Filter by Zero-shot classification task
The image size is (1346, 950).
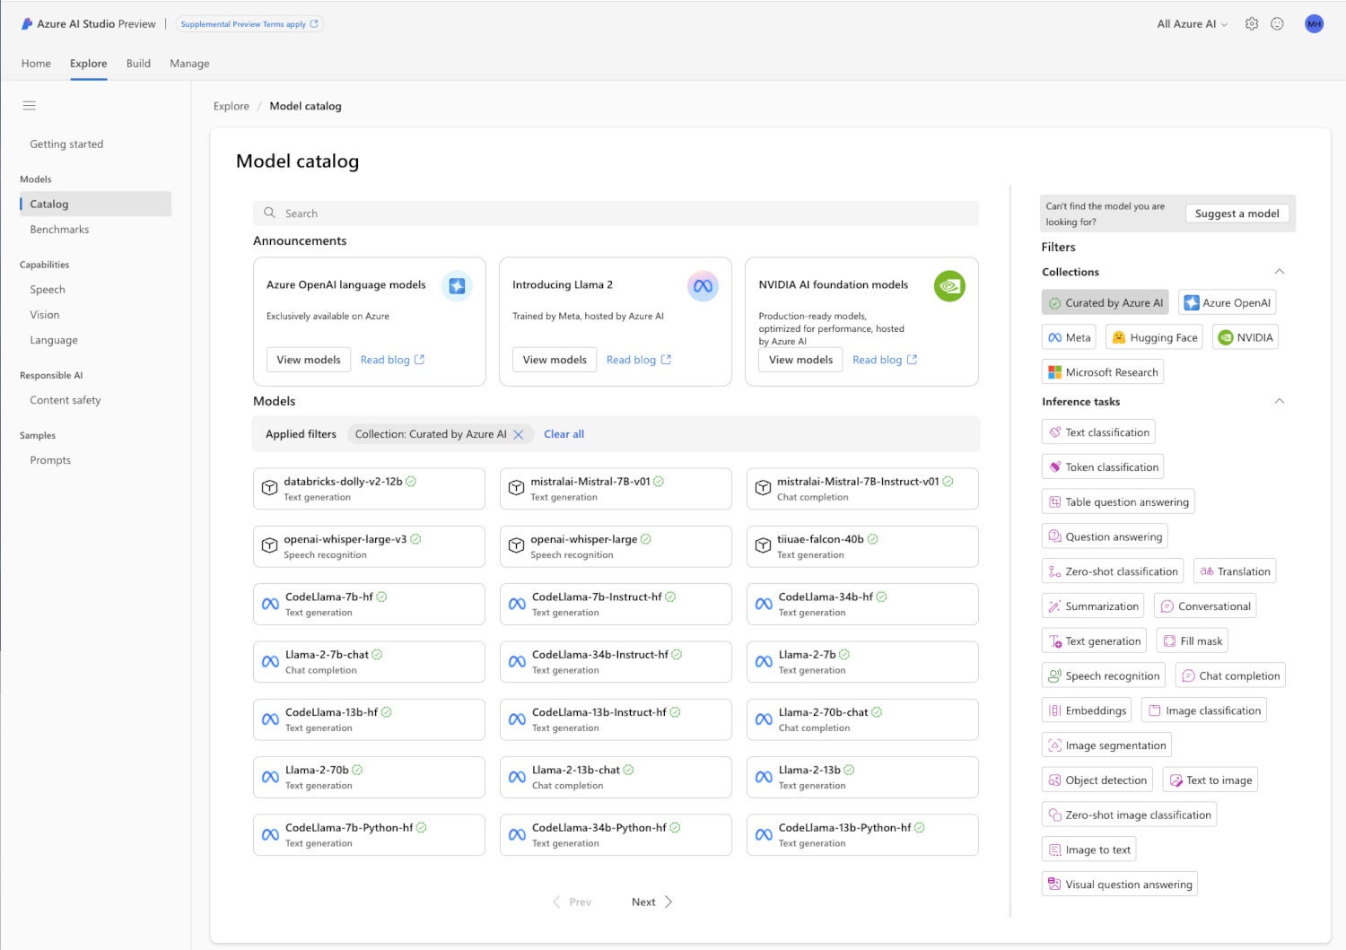(1113, 571)
